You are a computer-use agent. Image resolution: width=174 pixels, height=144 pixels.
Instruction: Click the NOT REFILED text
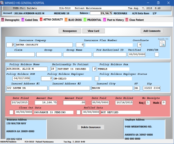click(110, 112)
